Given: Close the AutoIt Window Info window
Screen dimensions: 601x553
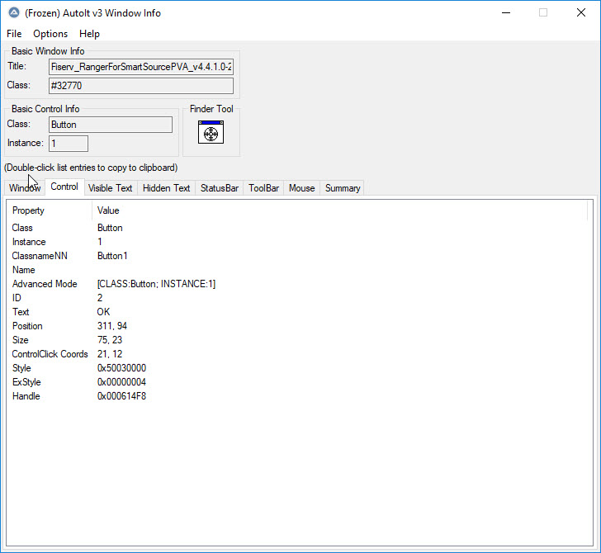Looking at the screenshot, I should click(581, 12).
